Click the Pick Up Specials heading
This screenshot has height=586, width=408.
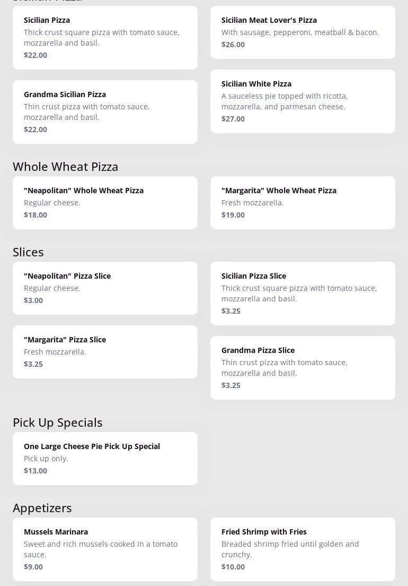[x=58, y=423]
